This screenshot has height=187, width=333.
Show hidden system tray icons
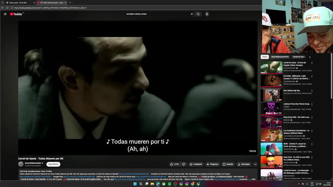coord(299,184)
